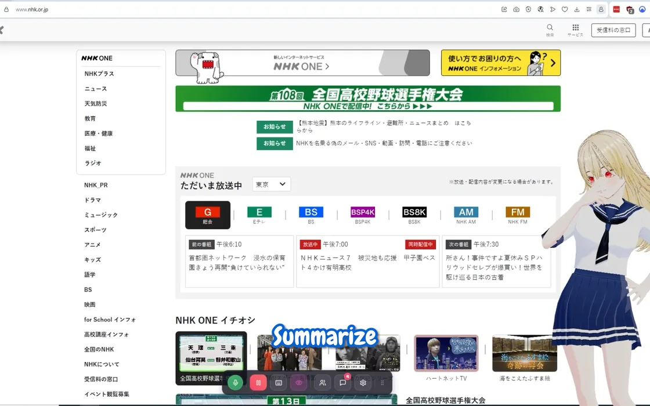Viewport: 650px width, 406px height.
Task: Open for School インフォ sidebar link
Action: tap(110, 320)
